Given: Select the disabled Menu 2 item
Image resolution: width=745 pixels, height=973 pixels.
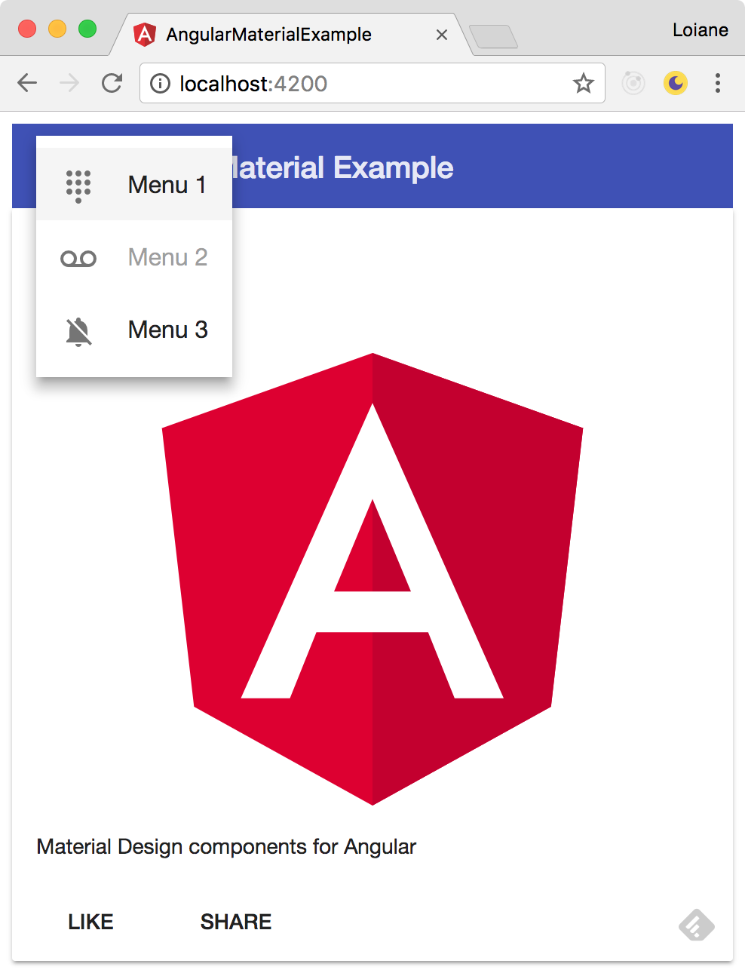Looking at the screenshot, I should click(134, 256).
